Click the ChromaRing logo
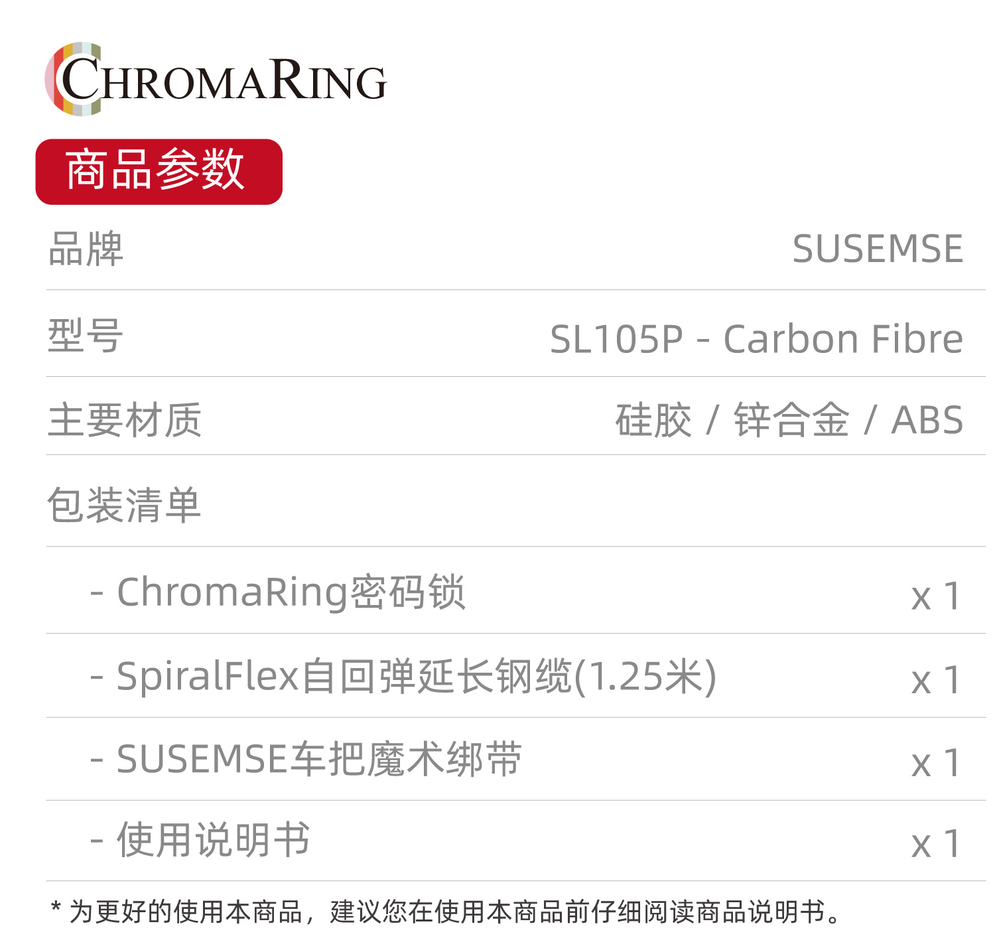 pyautogui.click(x=216, y=79)
